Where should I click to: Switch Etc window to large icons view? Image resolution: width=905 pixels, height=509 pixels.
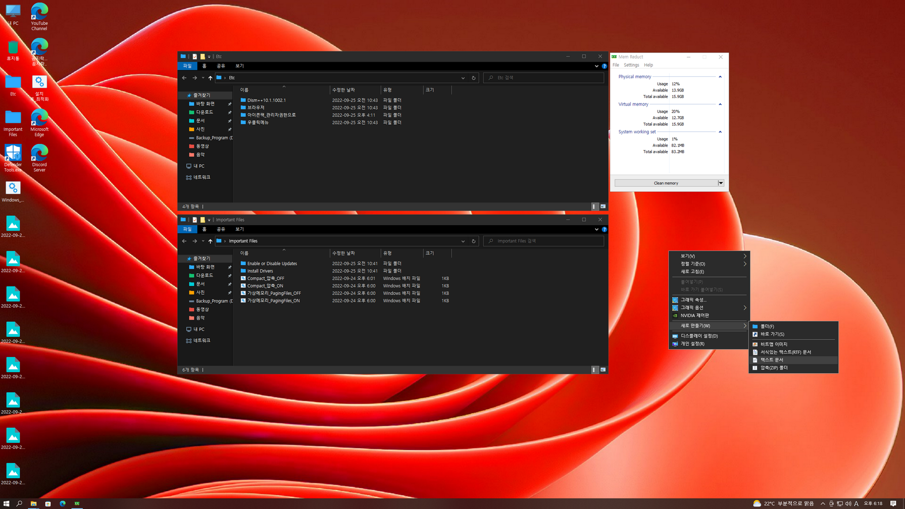point(603,207)
